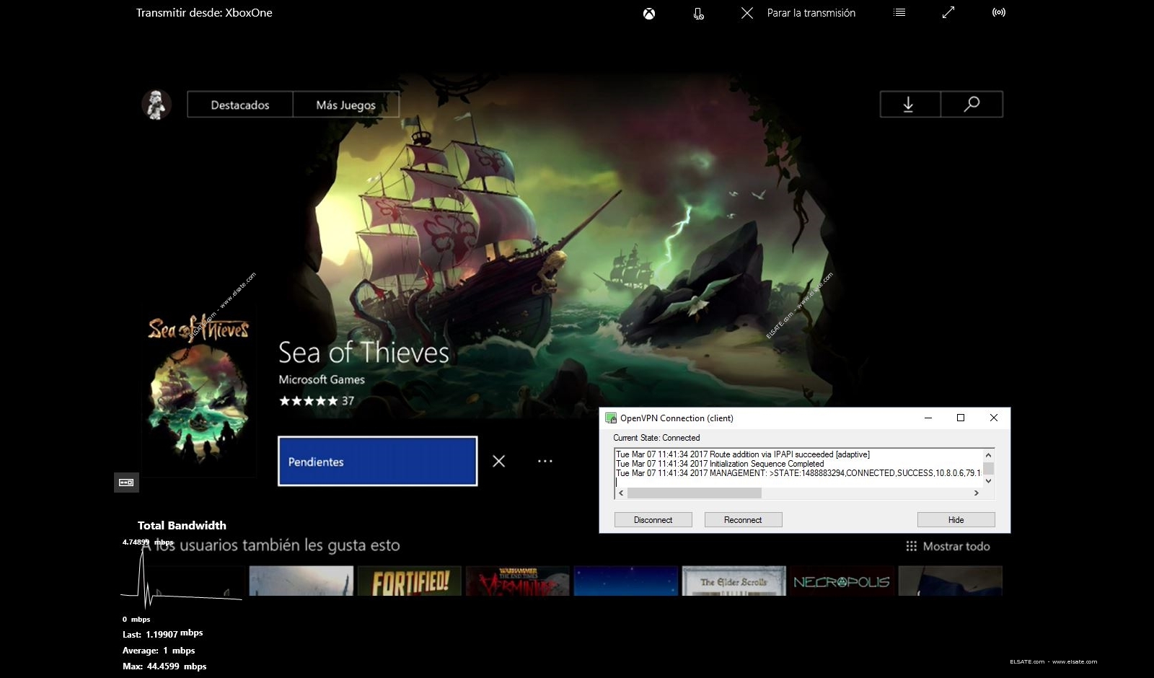Click 'Parar la transmisión' label
Screen dimensions: 1154x678
811,13
